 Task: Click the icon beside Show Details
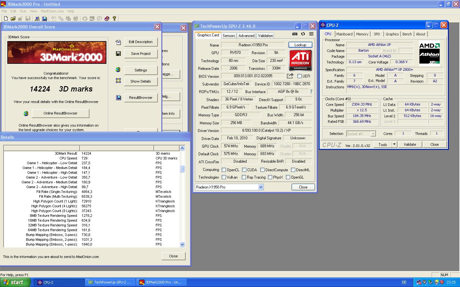point(118,81)
